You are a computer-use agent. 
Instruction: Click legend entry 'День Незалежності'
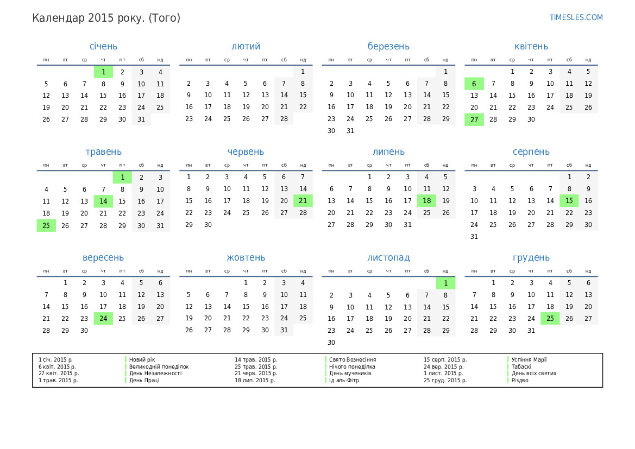coord(155,374)
